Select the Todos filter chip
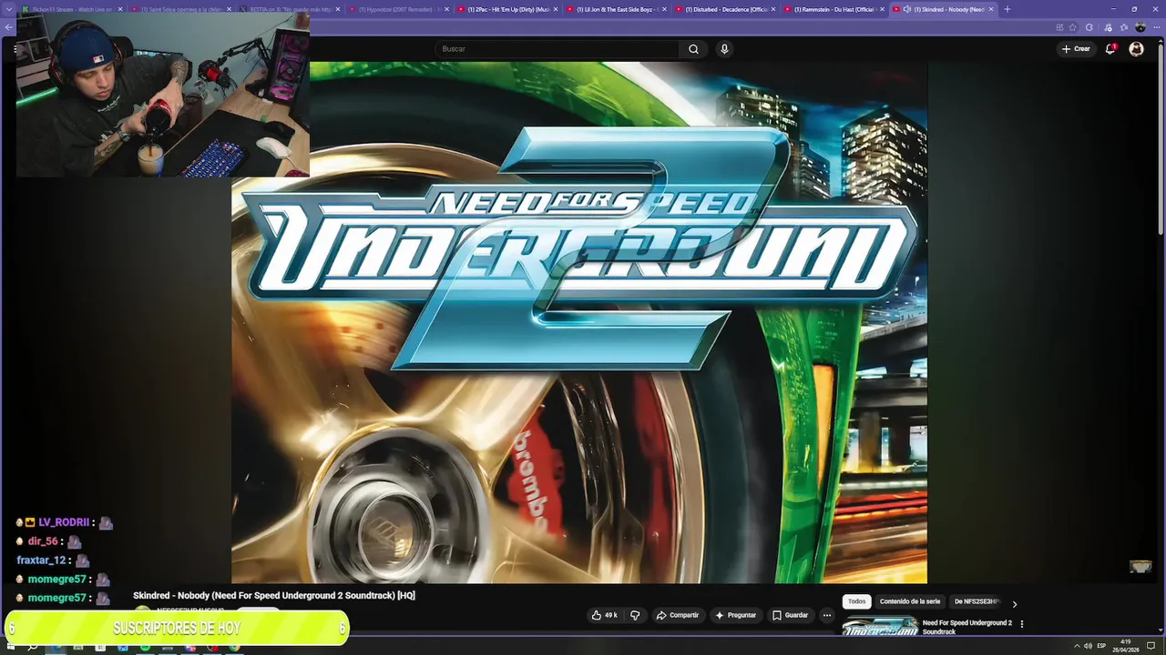Screen dimensions: 1166x655 click(x=856, y=601)
